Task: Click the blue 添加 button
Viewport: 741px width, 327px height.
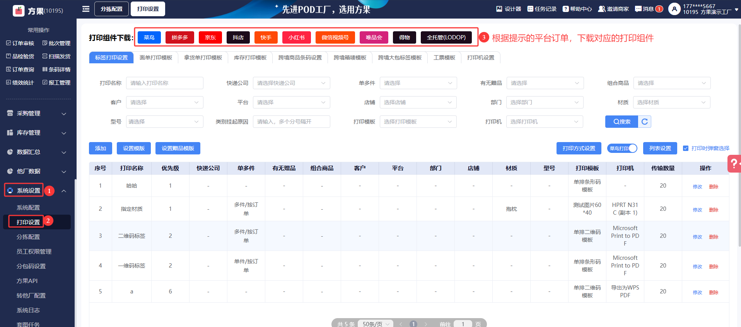Action: tap(101, 148)
